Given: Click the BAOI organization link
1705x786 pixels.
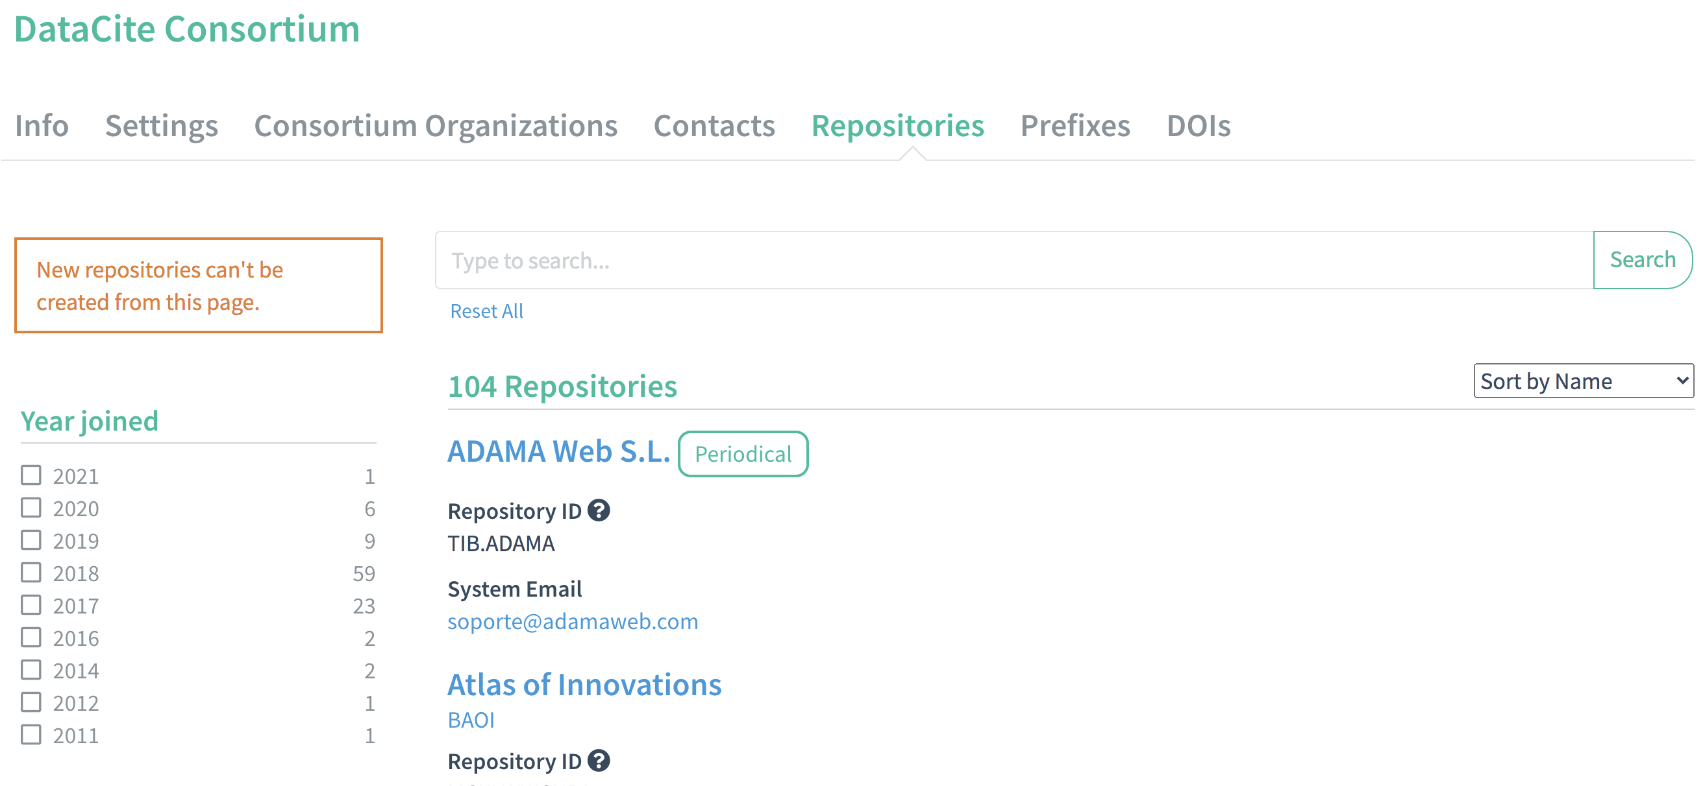Looking at the screenshot, I should (x=471, y=720).
